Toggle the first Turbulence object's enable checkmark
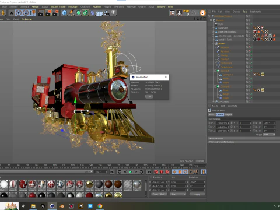This screenshot has height=210, width=280. coord(251,63)
